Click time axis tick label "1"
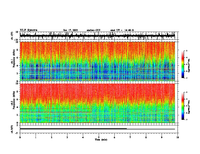This screenshot has width=200, height=154. point(36,137)
